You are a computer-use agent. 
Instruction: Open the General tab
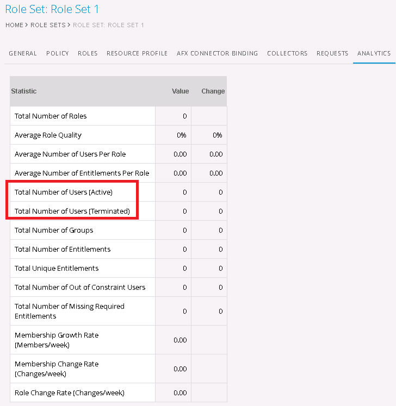pos(23,53)
